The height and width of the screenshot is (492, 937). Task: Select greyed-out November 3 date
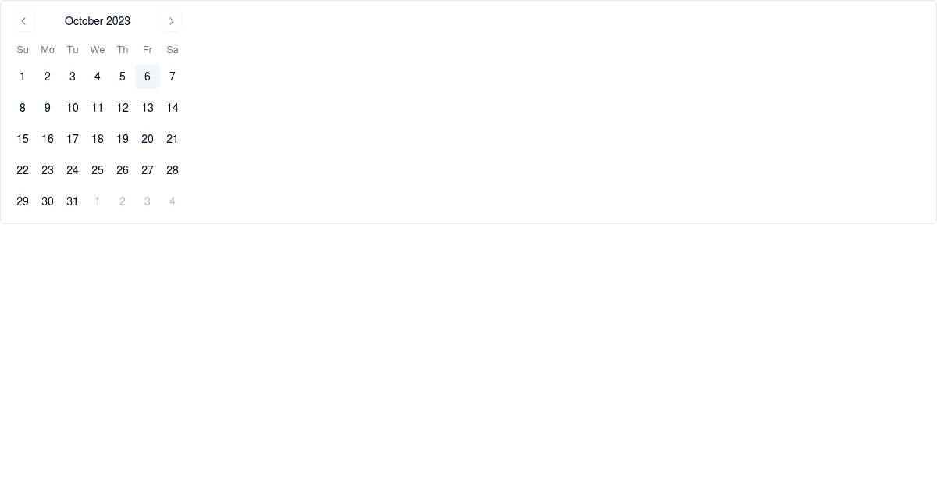(x=148, y=201)
